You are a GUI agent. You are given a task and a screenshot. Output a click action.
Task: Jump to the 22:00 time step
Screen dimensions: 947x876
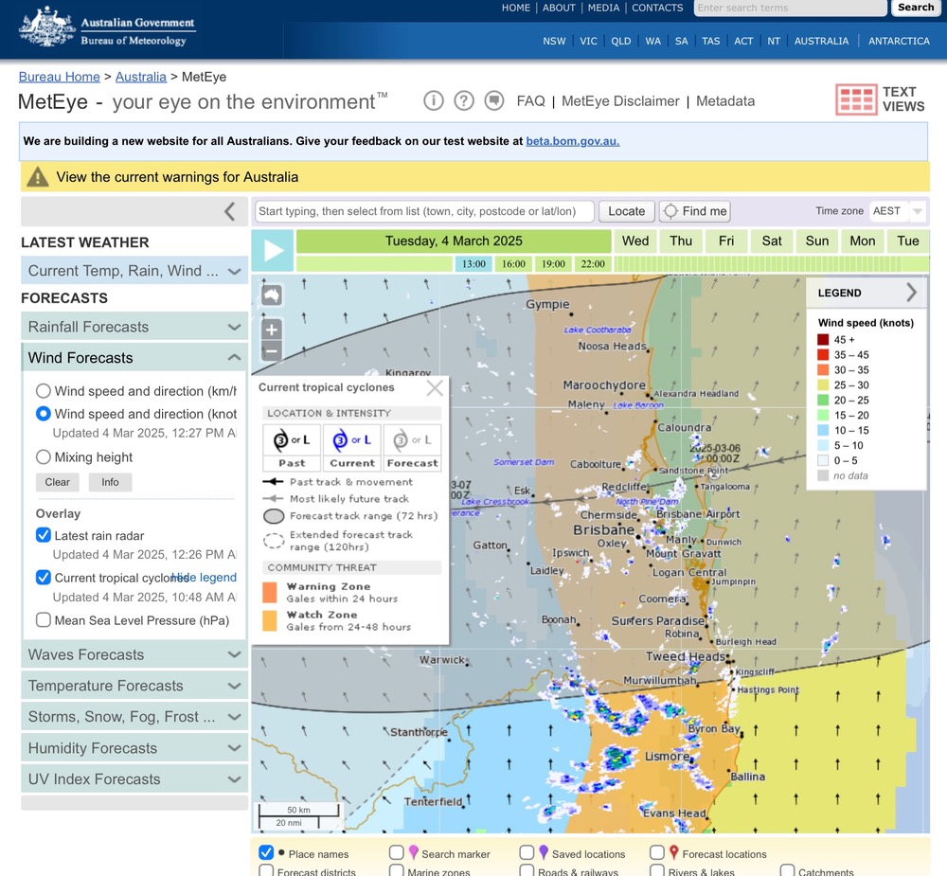[x=593, y=264]
